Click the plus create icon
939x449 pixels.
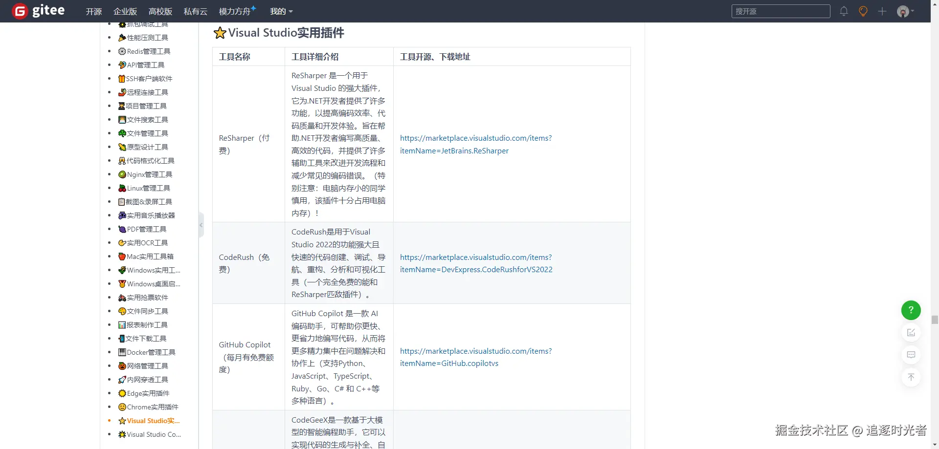tap(882, 11)
